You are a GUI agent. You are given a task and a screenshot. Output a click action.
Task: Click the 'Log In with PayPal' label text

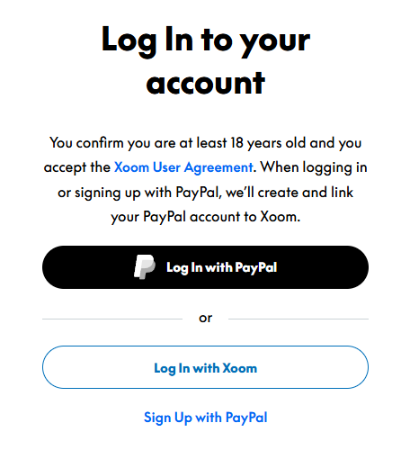click(x=222, y=267)
